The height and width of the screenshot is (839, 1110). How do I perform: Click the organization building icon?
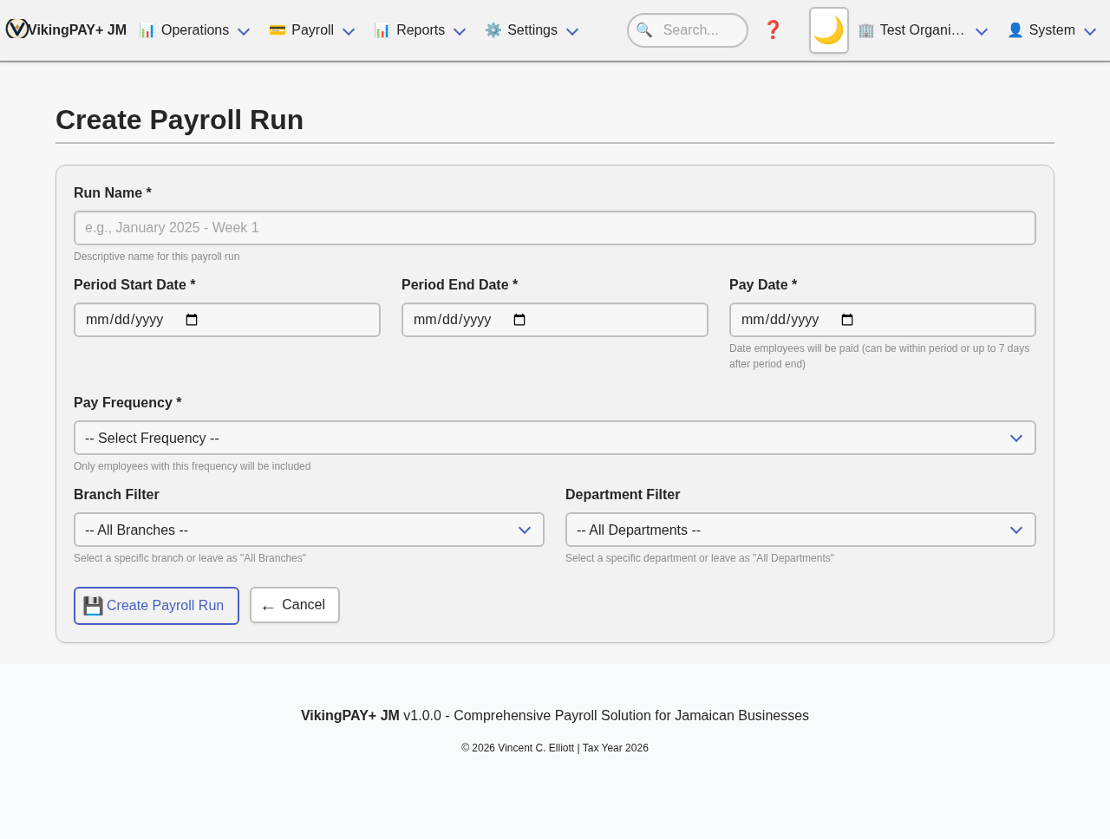[866, 30]
